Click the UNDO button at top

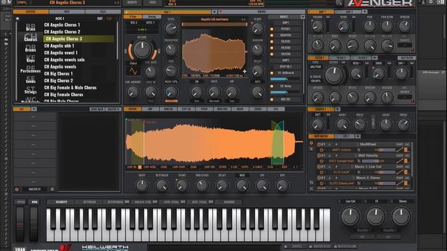[152, 3]
